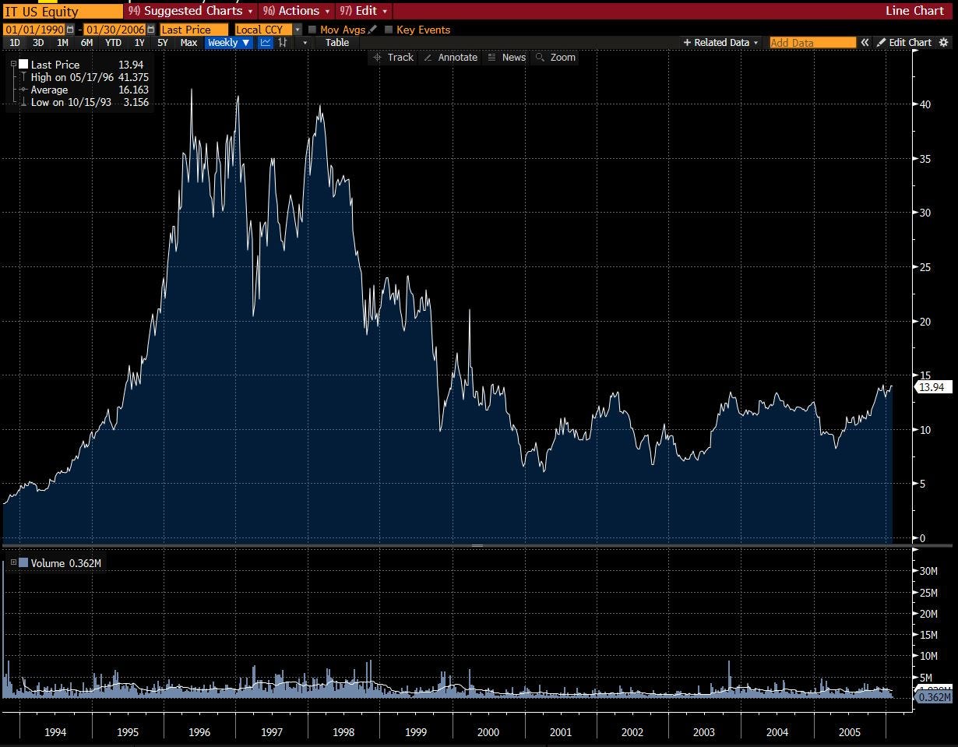Screen dimensions: 958x747
Task: Select the line chart style icon
Action: [266, 43]
